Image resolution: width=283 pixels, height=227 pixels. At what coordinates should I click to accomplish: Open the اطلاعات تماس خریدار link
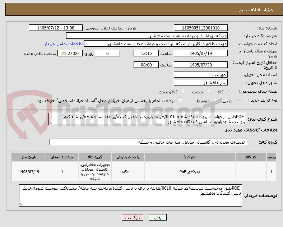click(x=64, y=44)
